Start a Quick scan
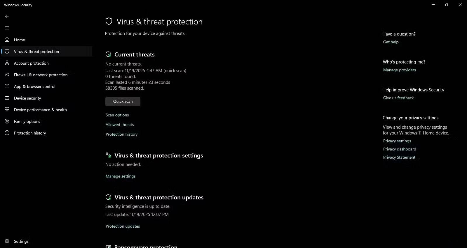The image size is (467, 248). [x=123, y=101]
